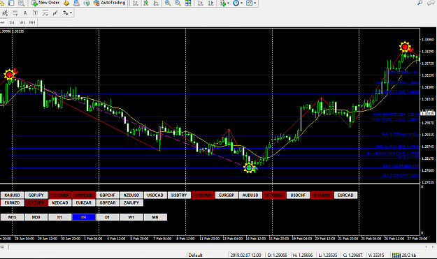The image size is (437, 259).
Task: Select the Fibonacci tool beside the text label tool
Action: click(x=45, y=13)
